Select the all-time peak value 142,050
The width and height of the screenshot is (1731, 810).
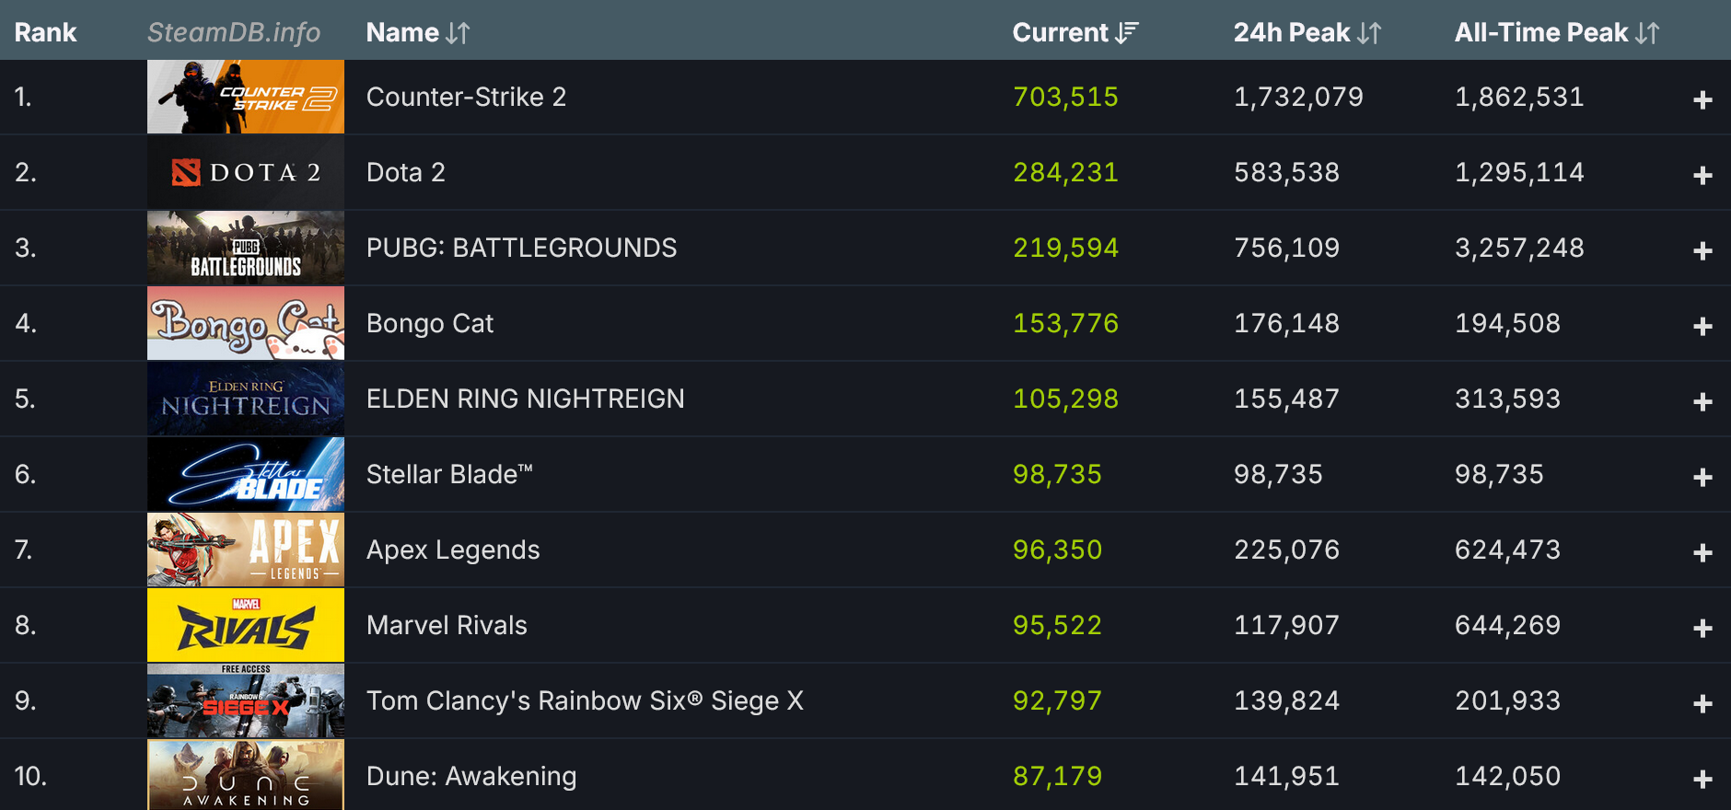click(1507, 777)
